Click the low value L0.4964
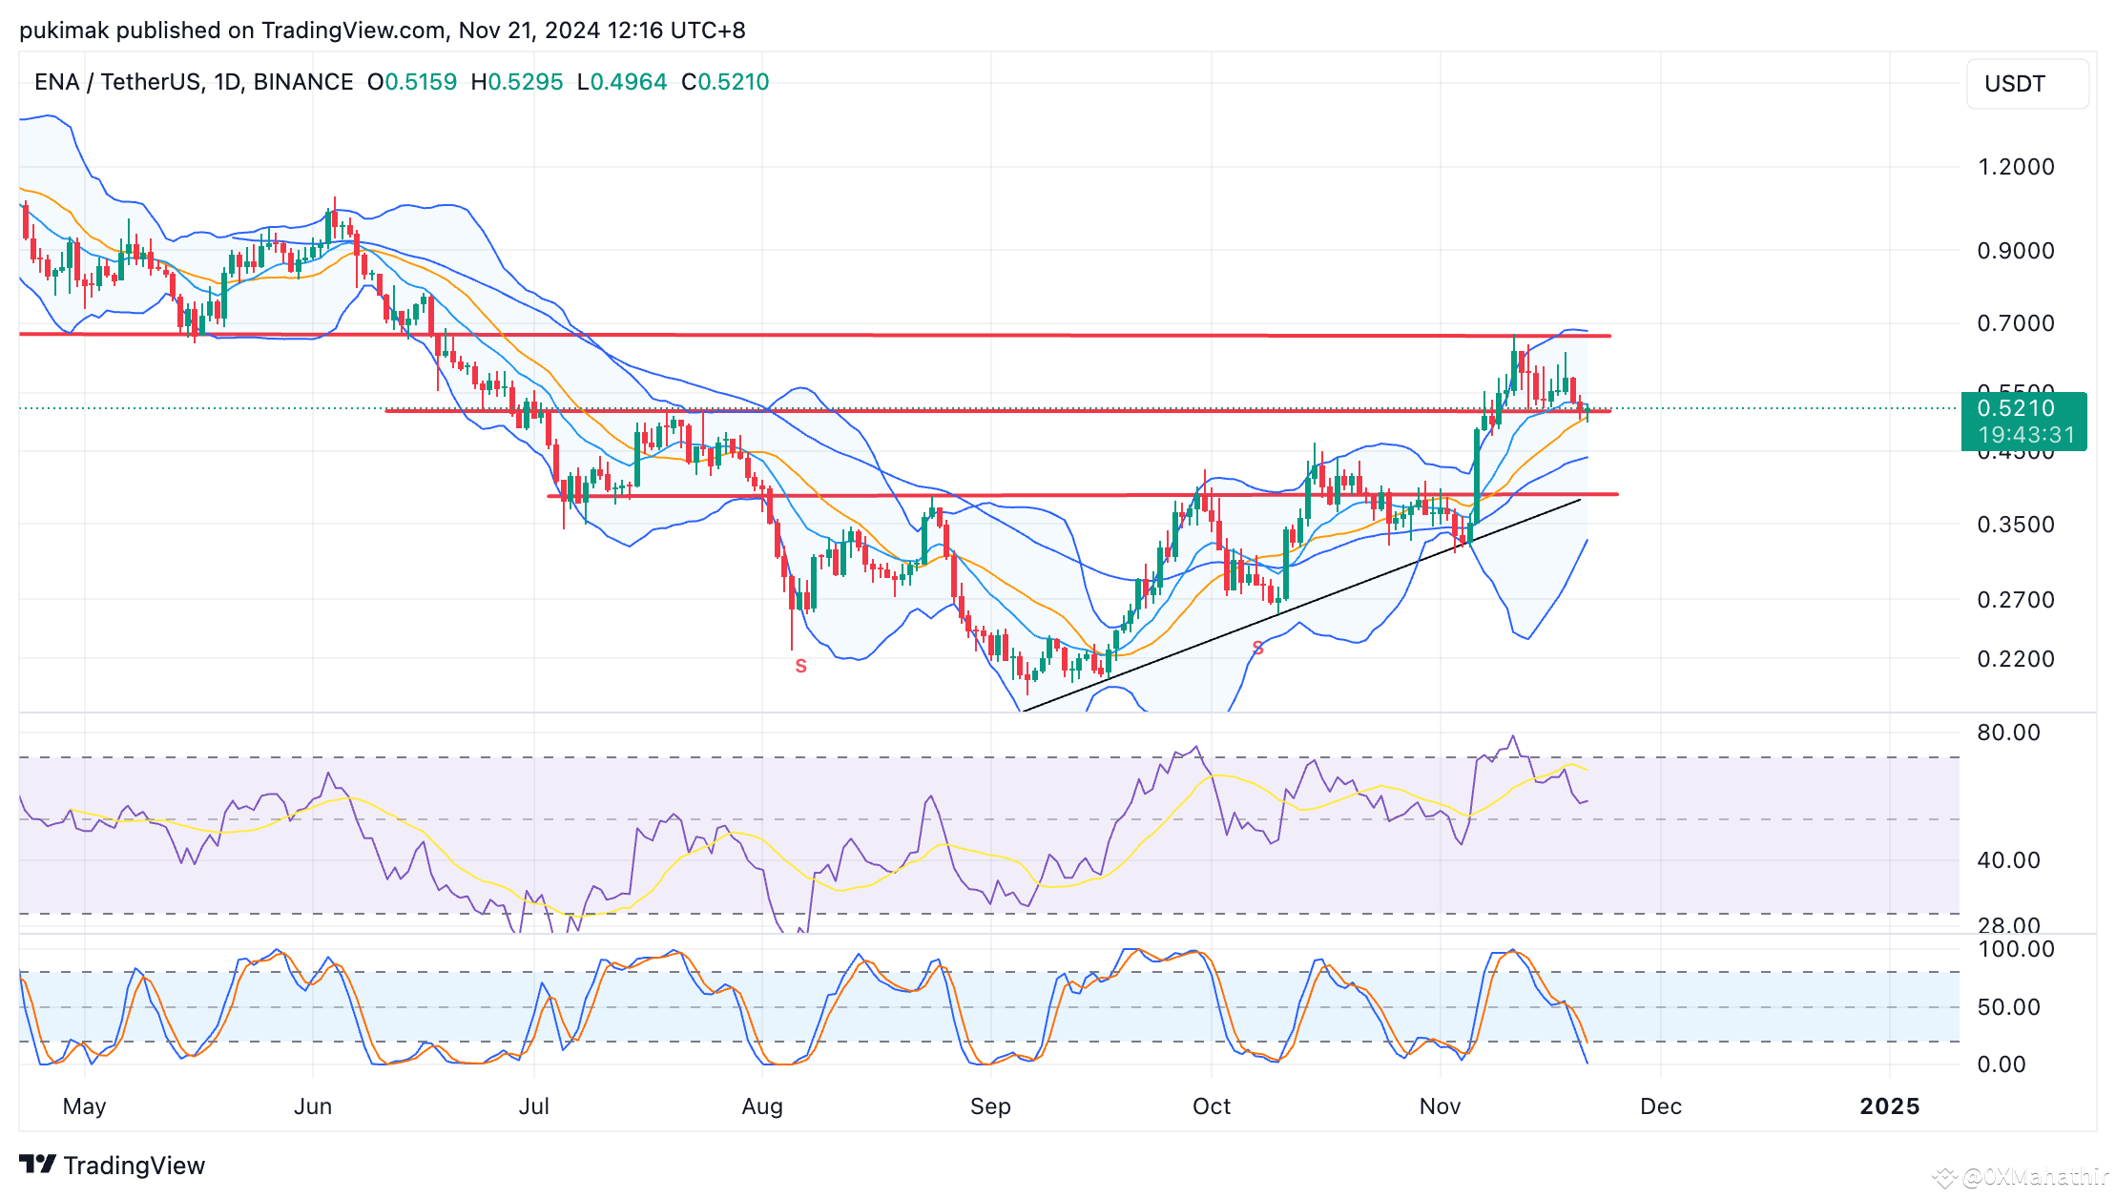 (622, 82)
